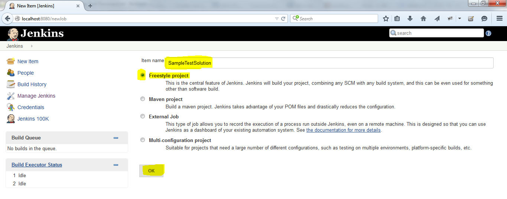Click the New Item box icon

coord(11,61)
